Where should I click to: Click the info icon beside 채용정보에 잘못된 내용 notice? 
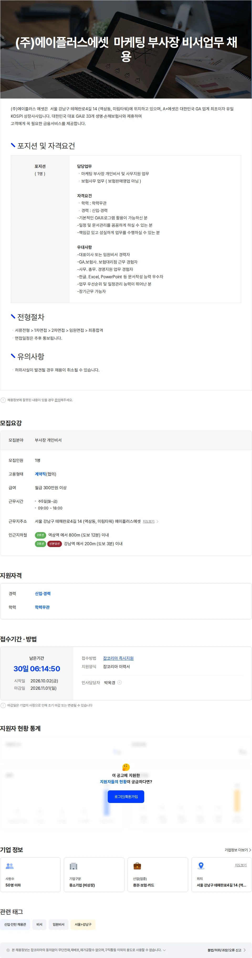click(x=3, y=400)
